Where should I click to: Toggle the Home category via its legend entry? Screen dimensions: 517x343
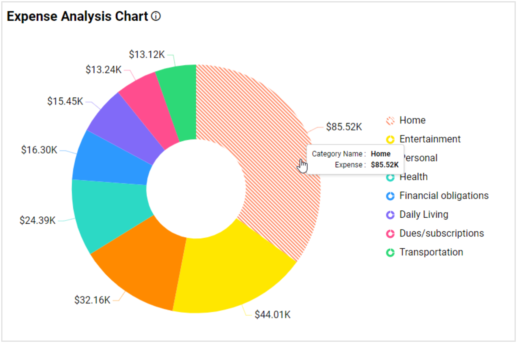click(x=412, y=120)
